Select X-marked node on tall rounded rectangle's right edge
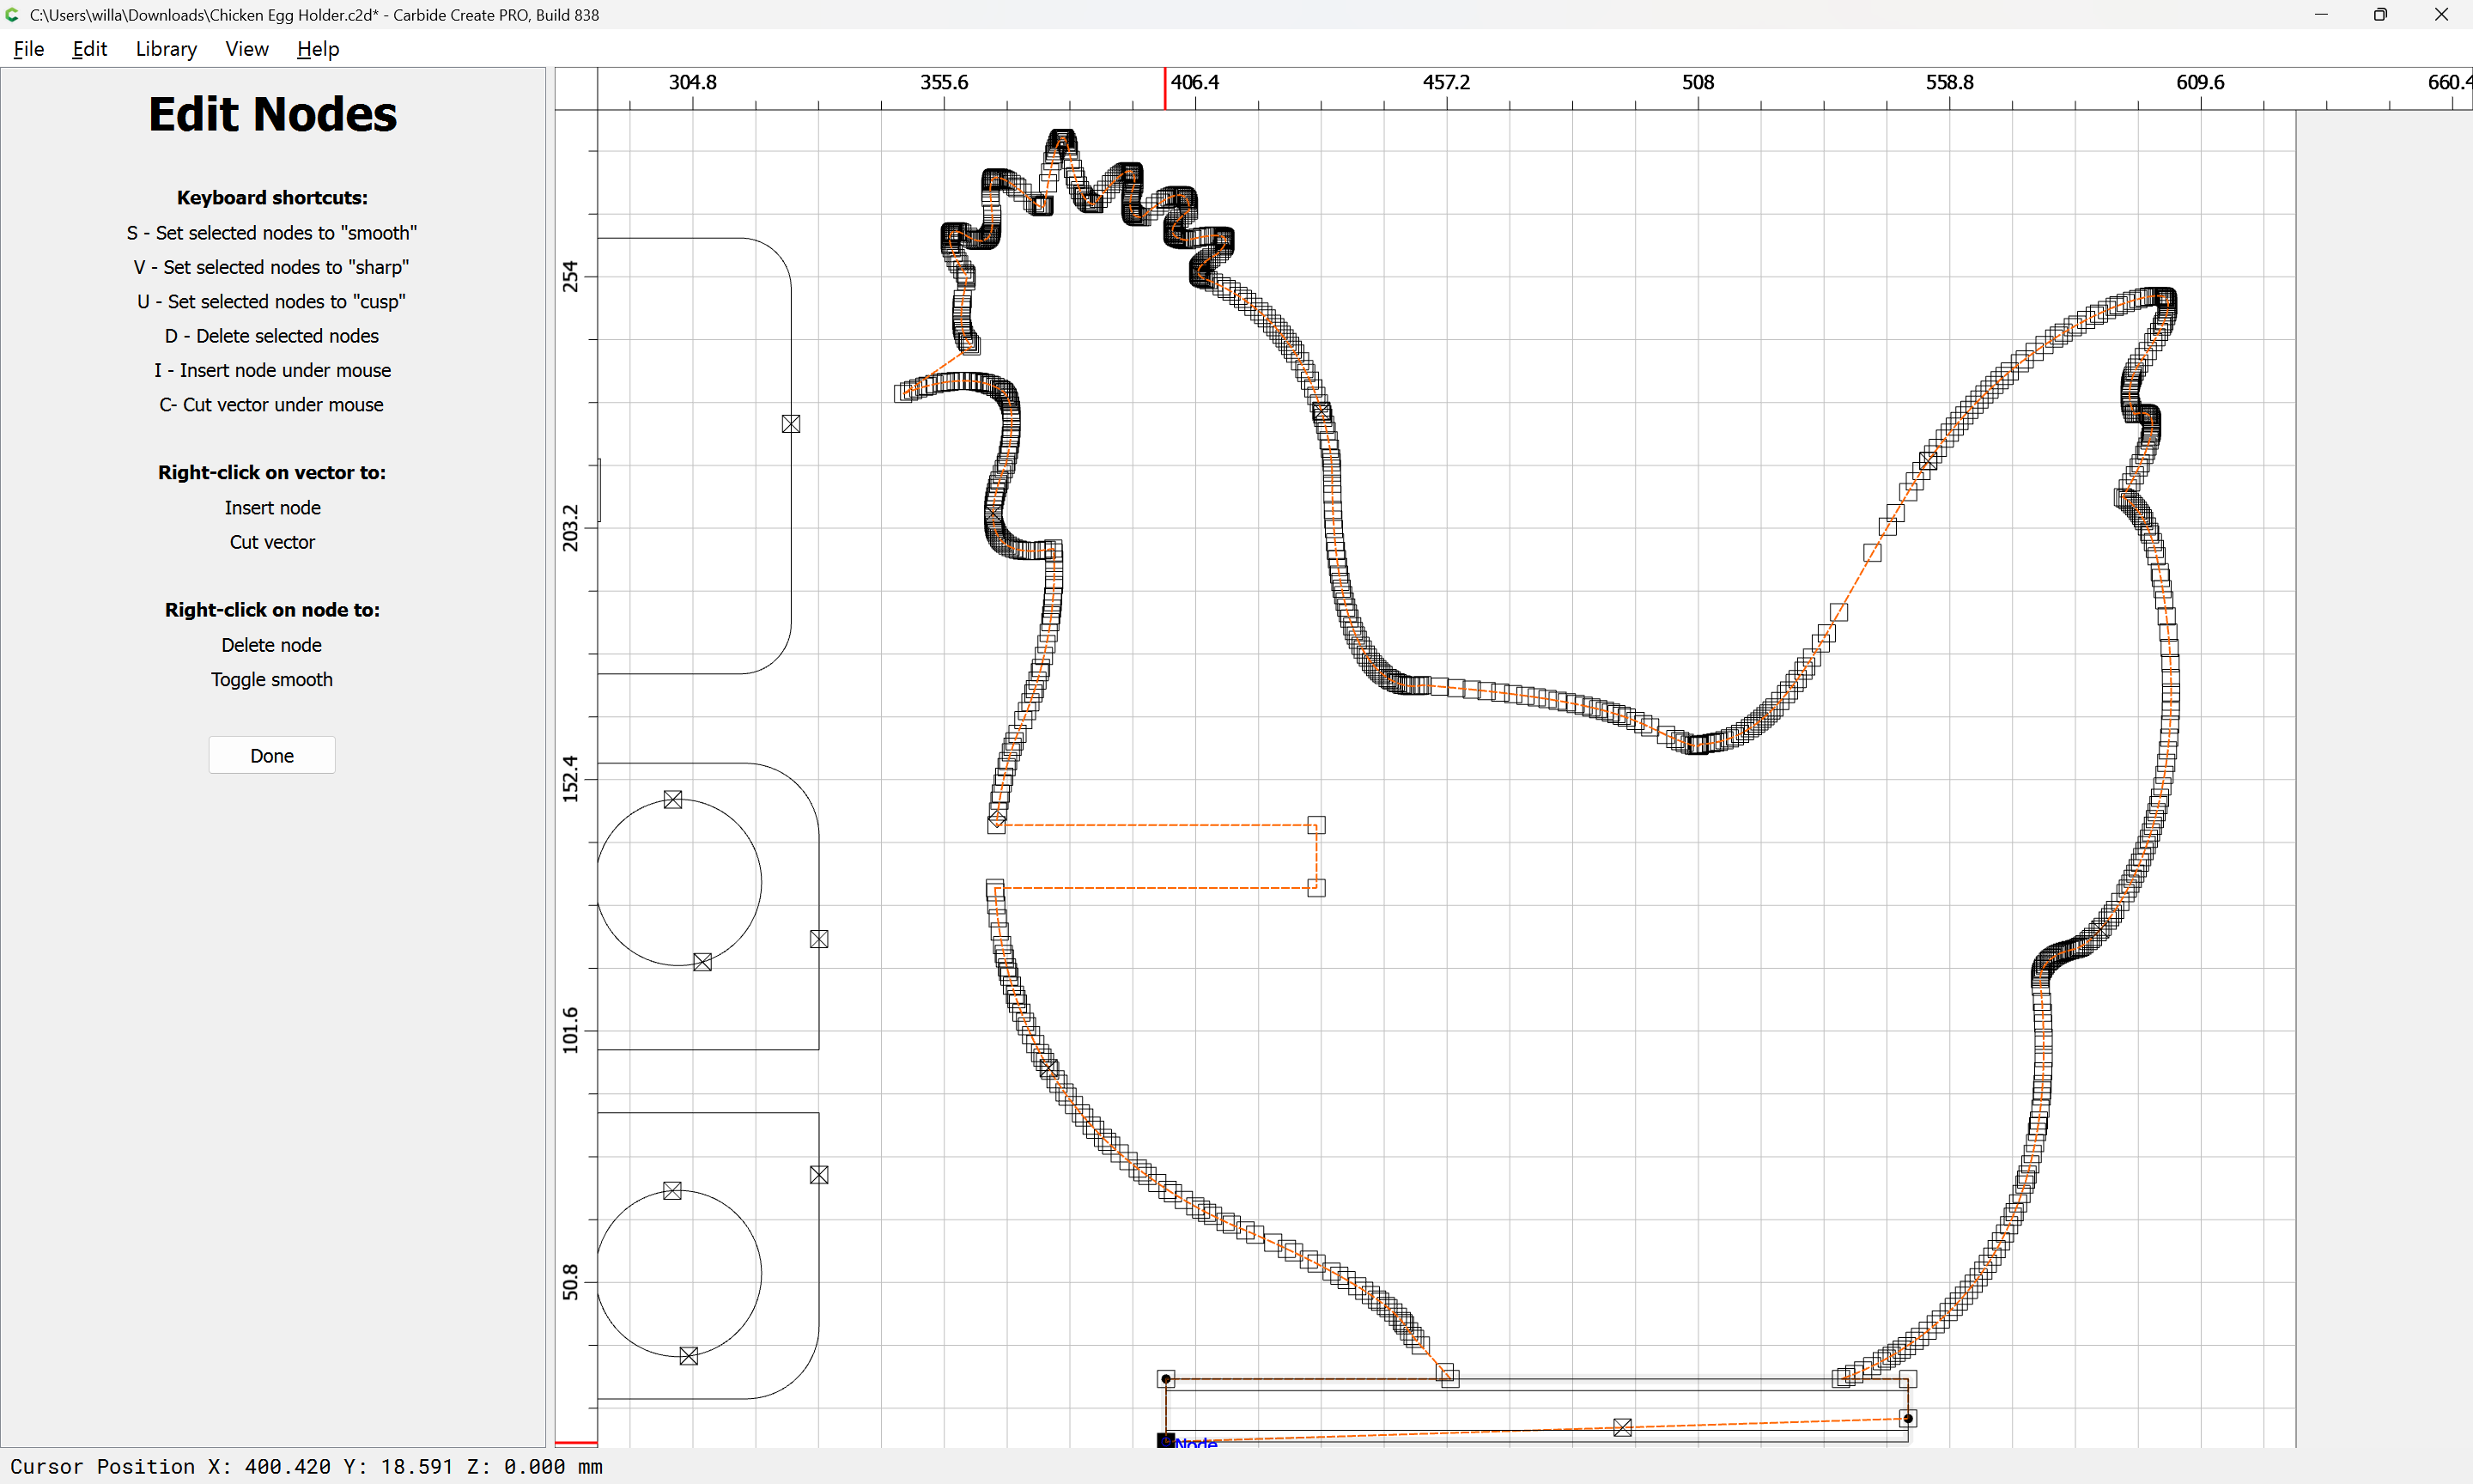Image resolution: width=2473 pixels, height=1484 pixels. (x=791, y=424)
